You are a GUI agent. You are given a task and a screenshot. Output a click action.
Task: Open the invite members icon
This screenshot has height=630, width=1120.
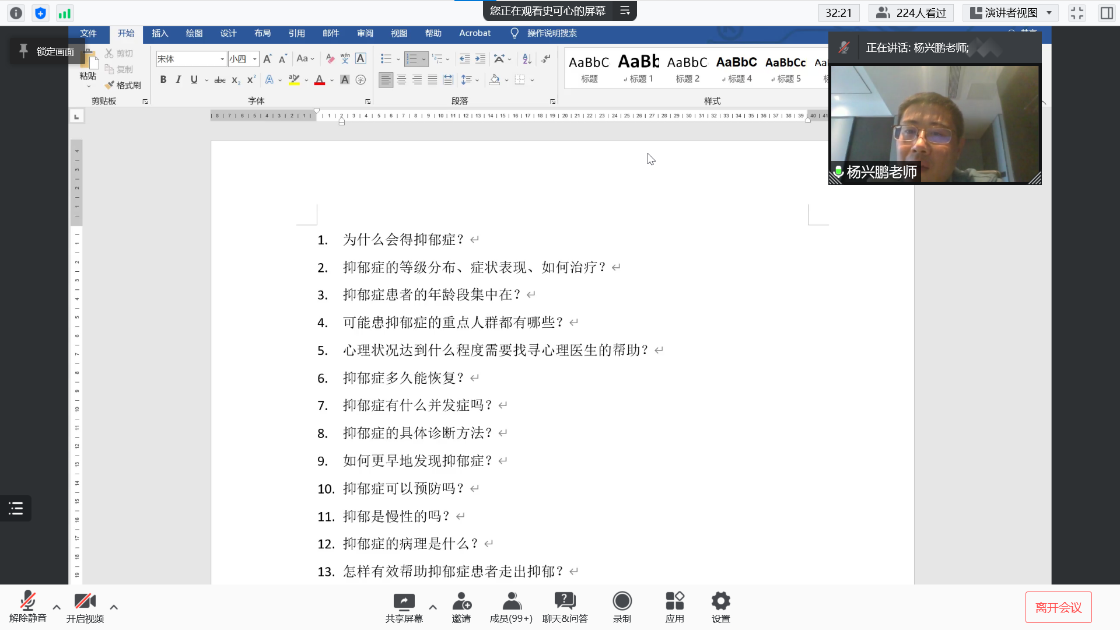point(461,601)
